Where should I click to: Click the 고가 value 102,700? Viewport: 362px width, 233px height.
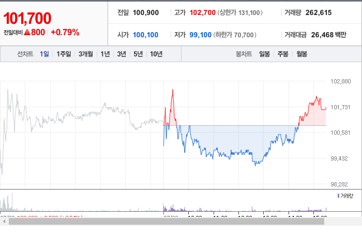coord(203,12)
